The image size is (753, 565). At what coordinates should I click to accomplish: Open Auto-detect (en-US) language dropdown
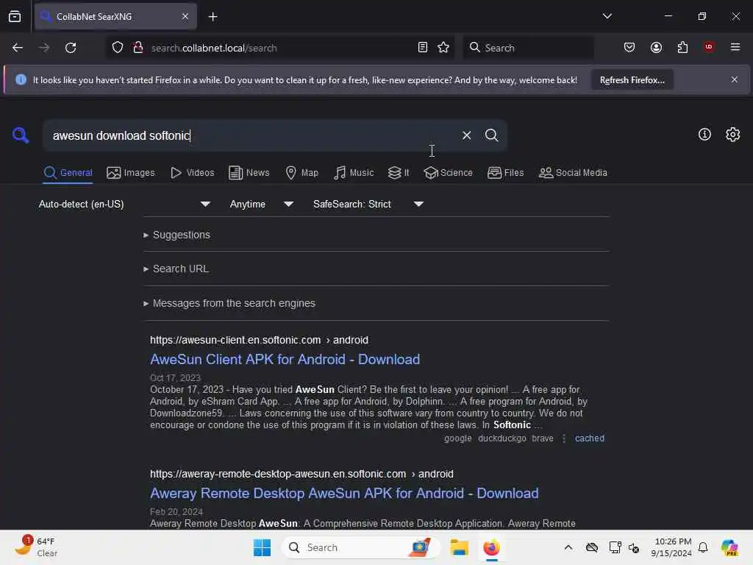click(124, 205)
